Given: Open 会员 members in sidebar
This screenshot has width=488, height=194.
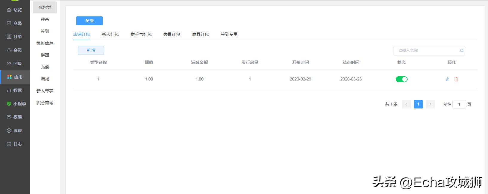Looking at the screenshot, I should 15,50.
